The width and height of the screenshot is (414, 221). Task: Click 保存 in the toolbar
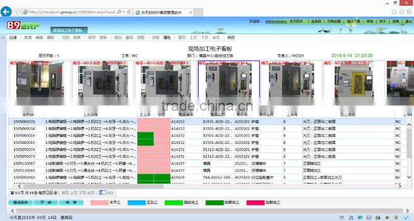[x=92, y=38]
